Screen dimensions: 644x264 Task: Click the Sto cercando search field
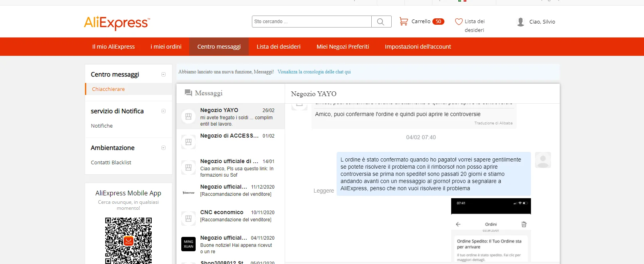click(312, 22)
